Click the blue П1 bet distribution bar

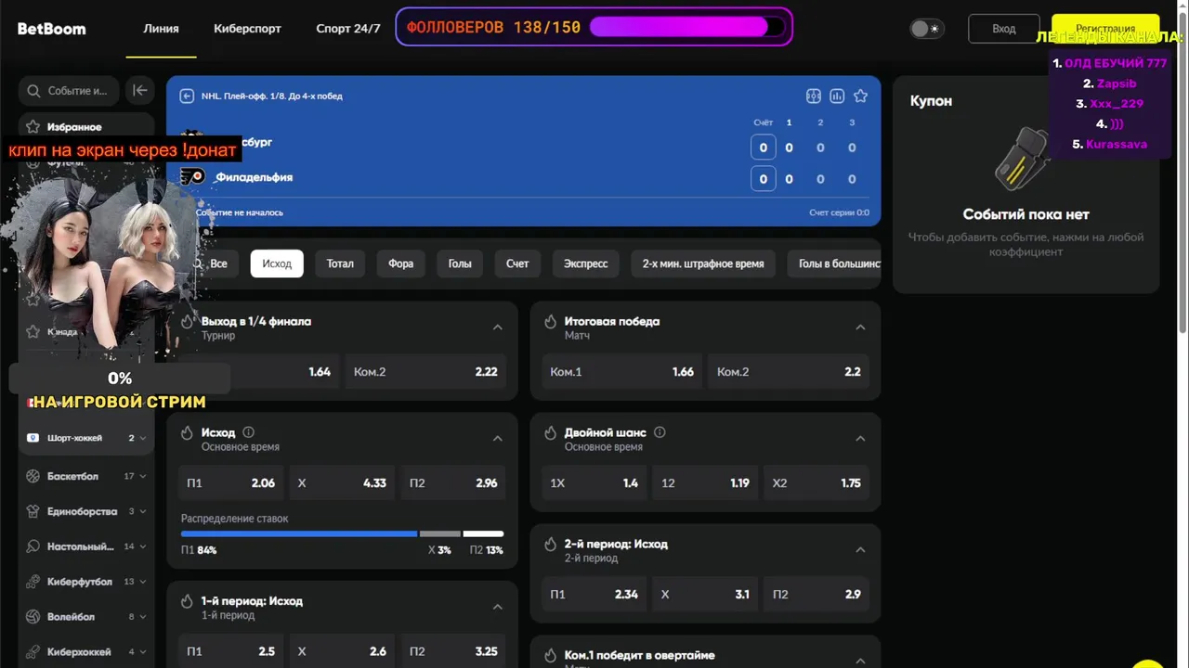click(x=299, y=534)
